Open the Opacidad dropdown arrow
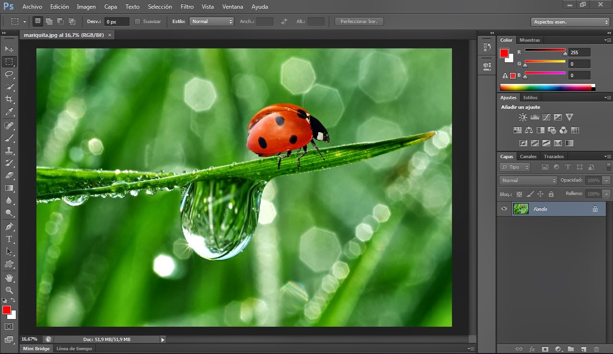This screenshot has width=613, height=354. tap(606, 181)
